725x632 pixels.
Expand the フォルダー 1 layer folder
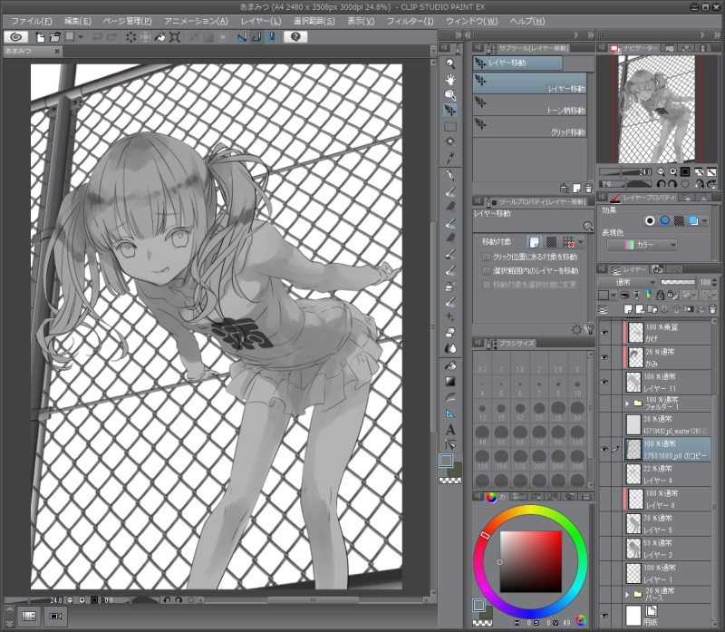(627, 403)
